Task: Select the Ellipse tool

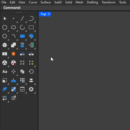Action: pos(14,27)
